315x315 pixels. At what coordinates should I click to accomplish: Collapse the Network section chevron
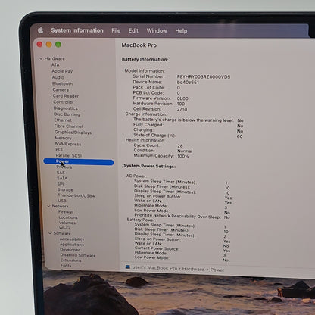click(48, 206)
